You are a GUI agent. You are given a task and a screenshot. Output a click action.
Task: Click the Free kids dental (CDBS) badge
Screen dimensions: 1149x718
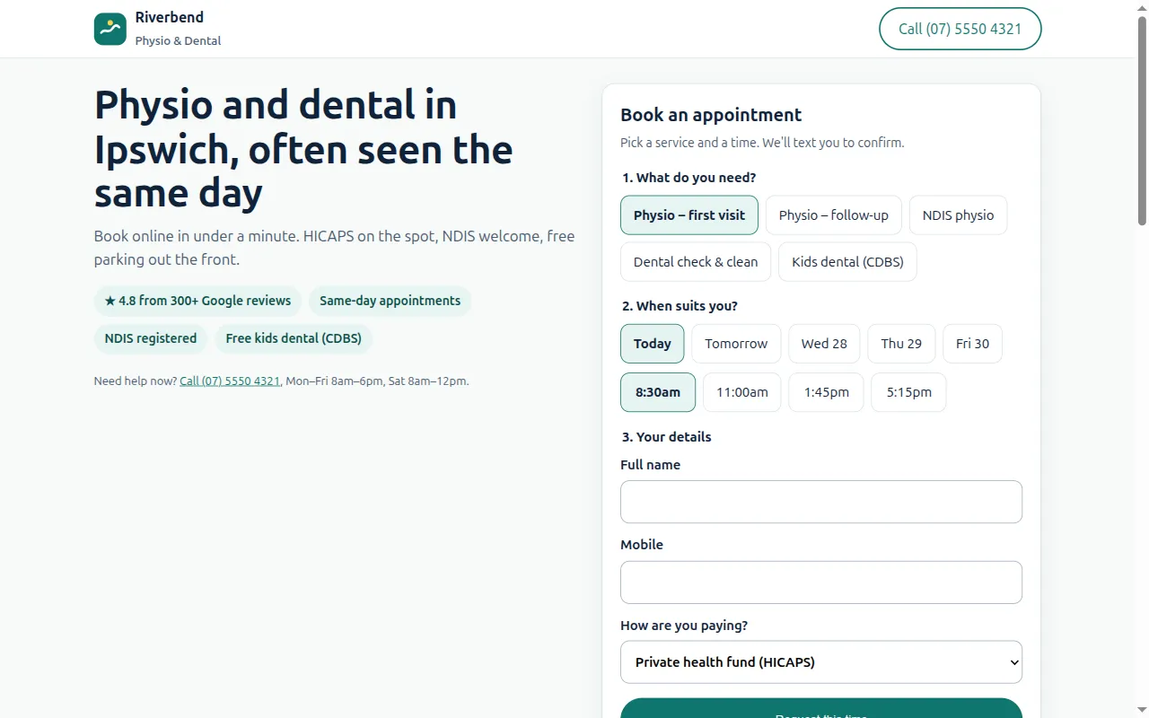pyautogui.click(x=294, y=338)
